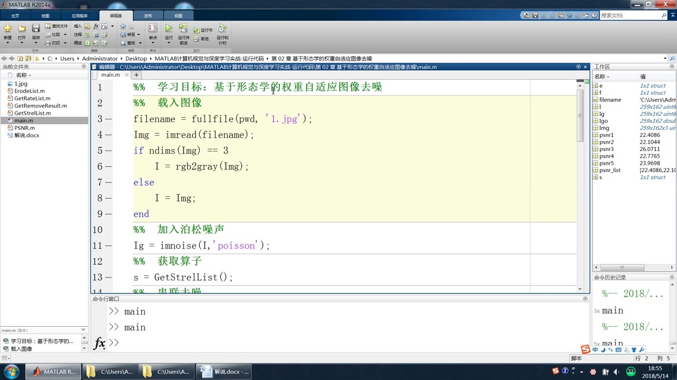The image size is (677, 380).
Task: Click the 值 (Value) column header in workspace
Action: pyautogui.click(x=656, y=77)
